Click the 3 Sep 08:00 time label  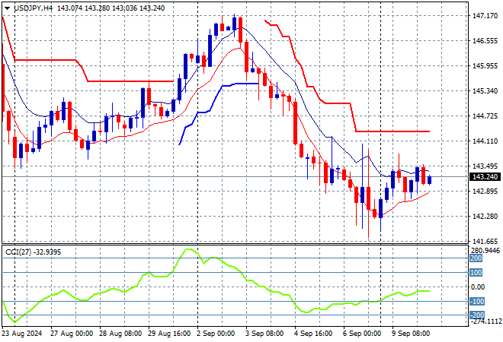(264, 334)
